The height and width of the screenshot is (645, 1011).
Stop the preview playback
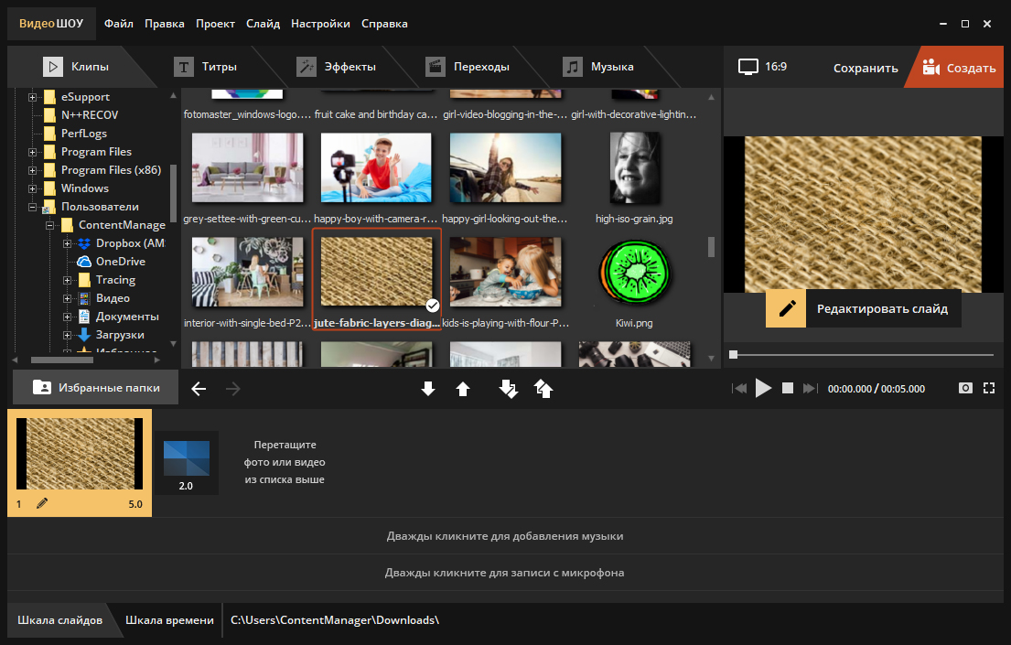click(787, 388)
